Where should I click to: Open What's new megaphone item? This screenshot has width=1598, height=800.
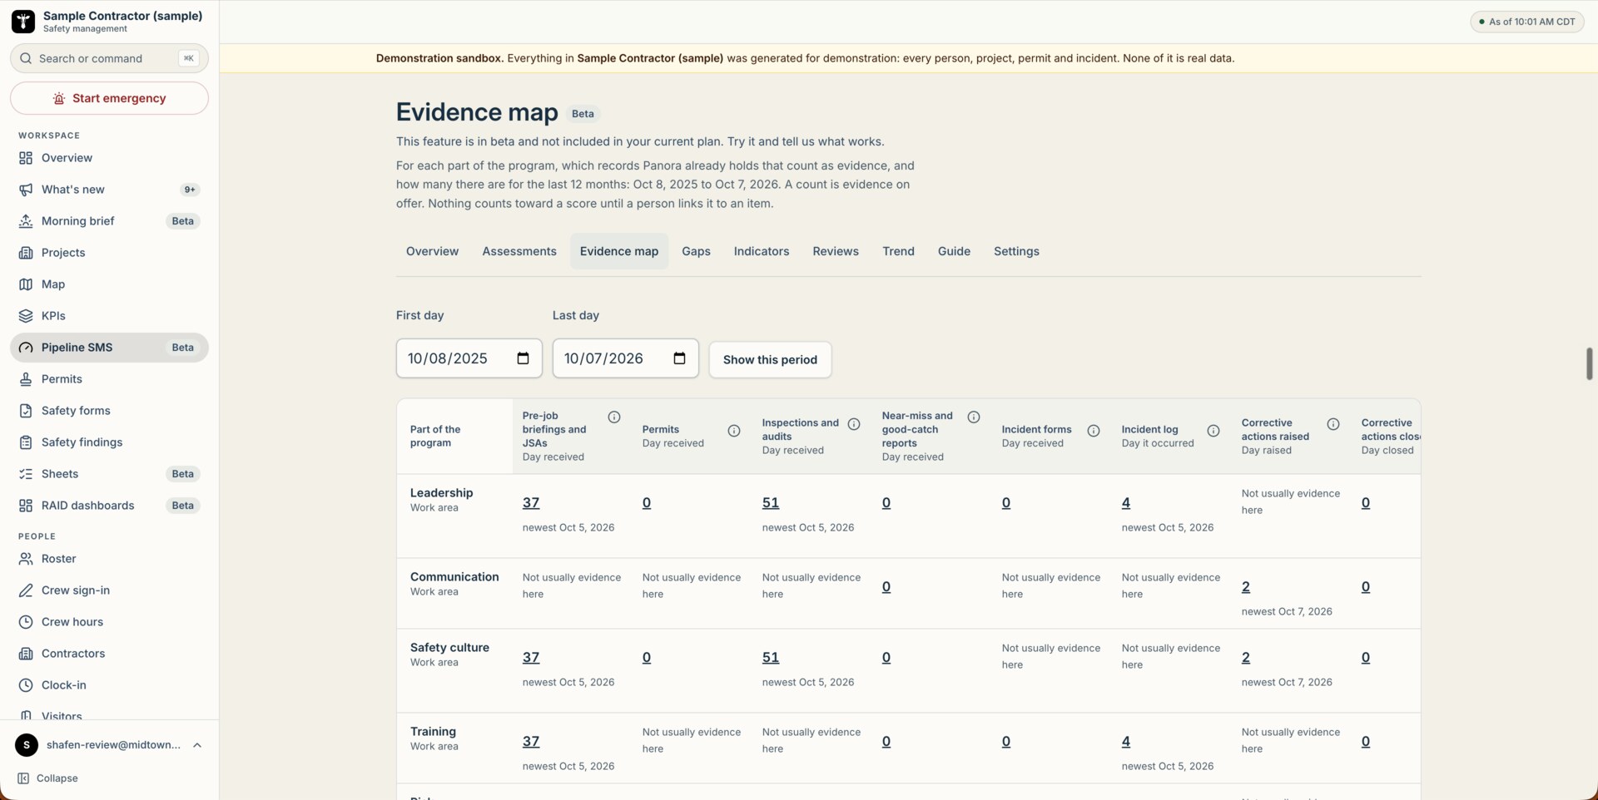[x=109, y=190]
